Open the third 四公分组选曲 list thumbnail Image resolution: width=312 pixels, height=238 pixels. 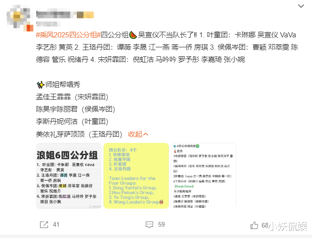[203, 176]
